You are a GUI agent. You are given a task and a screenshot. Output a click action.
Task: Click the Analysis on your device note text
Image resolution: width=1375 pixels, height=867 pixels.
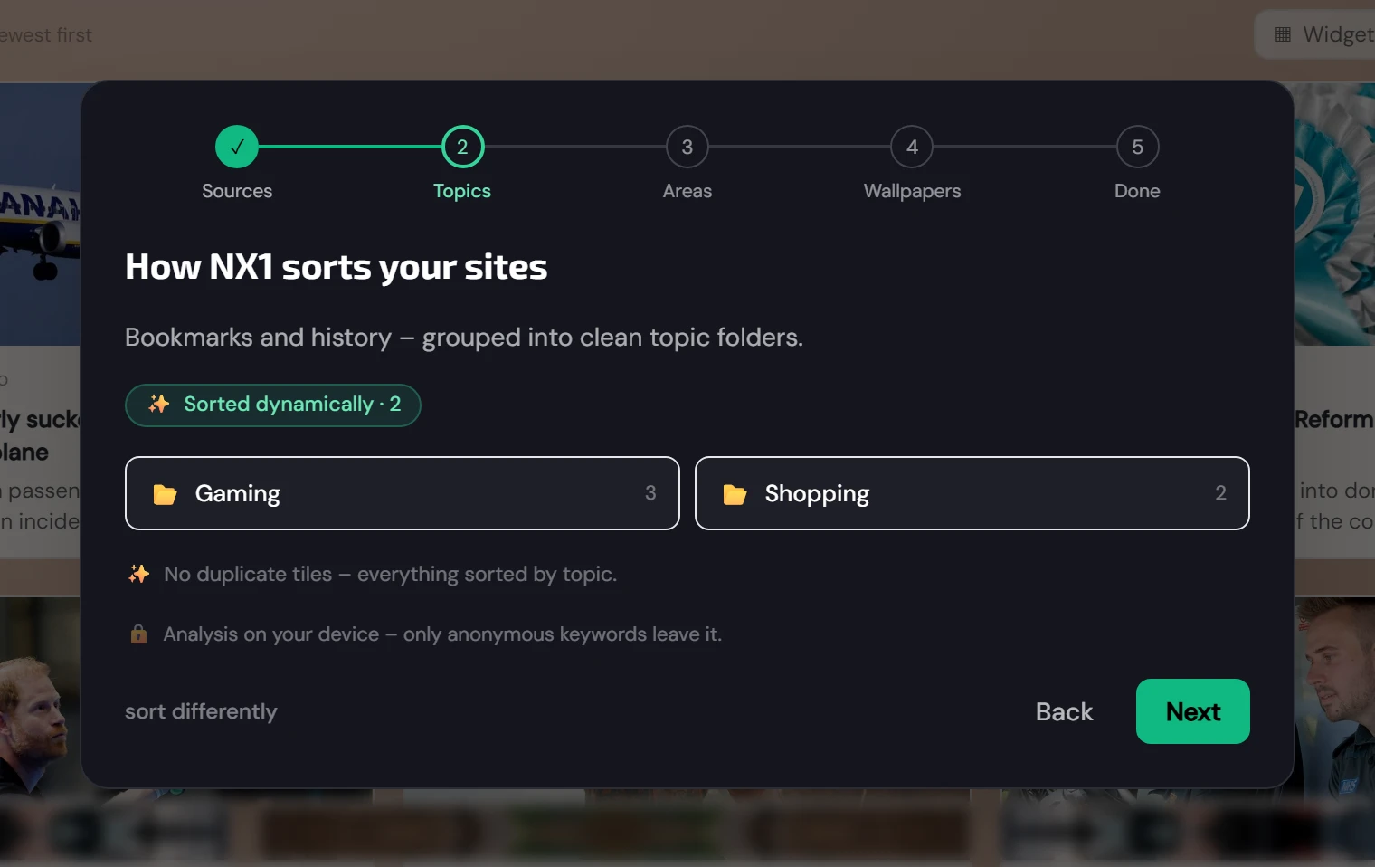pos(442,634)
